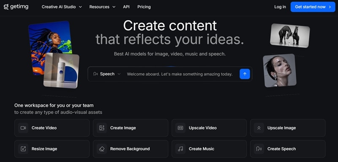This screenshot has height=162, width=338.
Task: Click the getimg logo icon
Action: coord(6,7)
